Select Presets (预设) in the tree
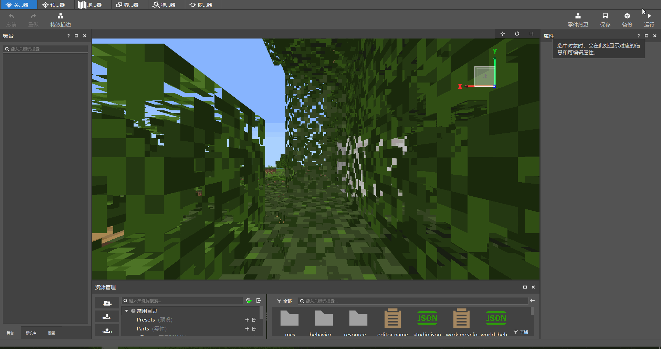 tap(155, 320)
